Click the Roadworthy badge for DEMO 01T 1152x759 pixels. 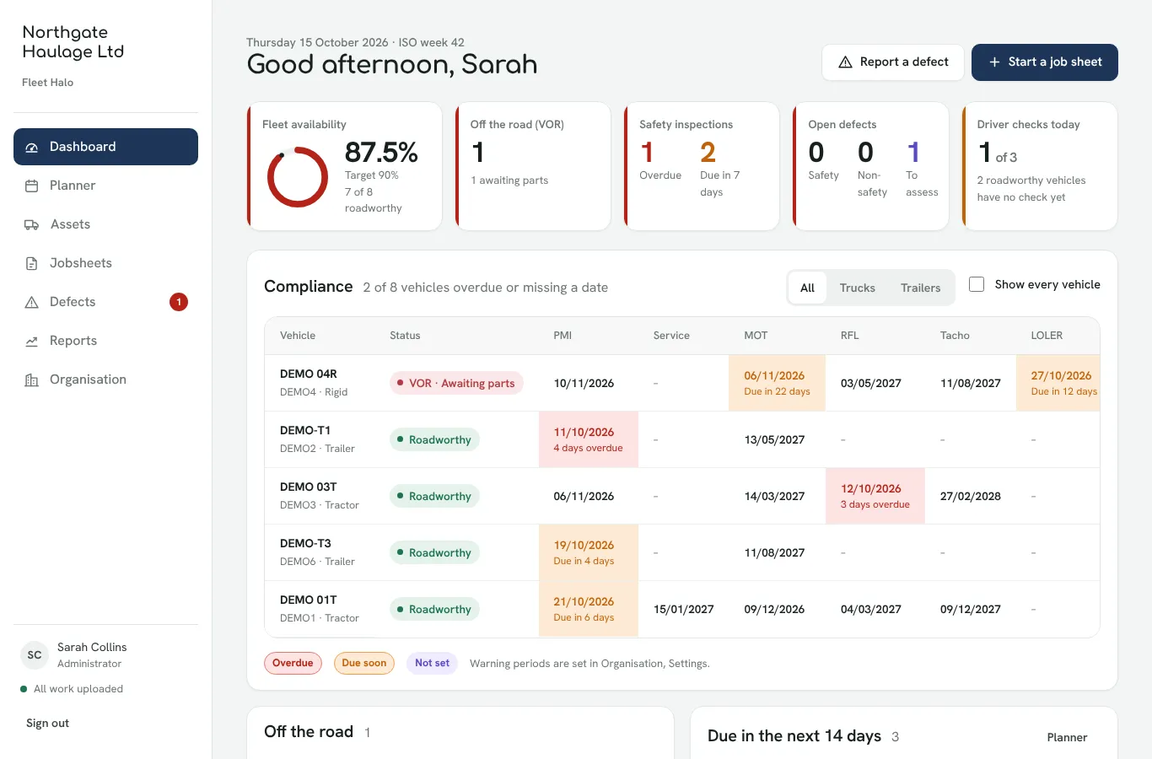(x=434, y=609)
